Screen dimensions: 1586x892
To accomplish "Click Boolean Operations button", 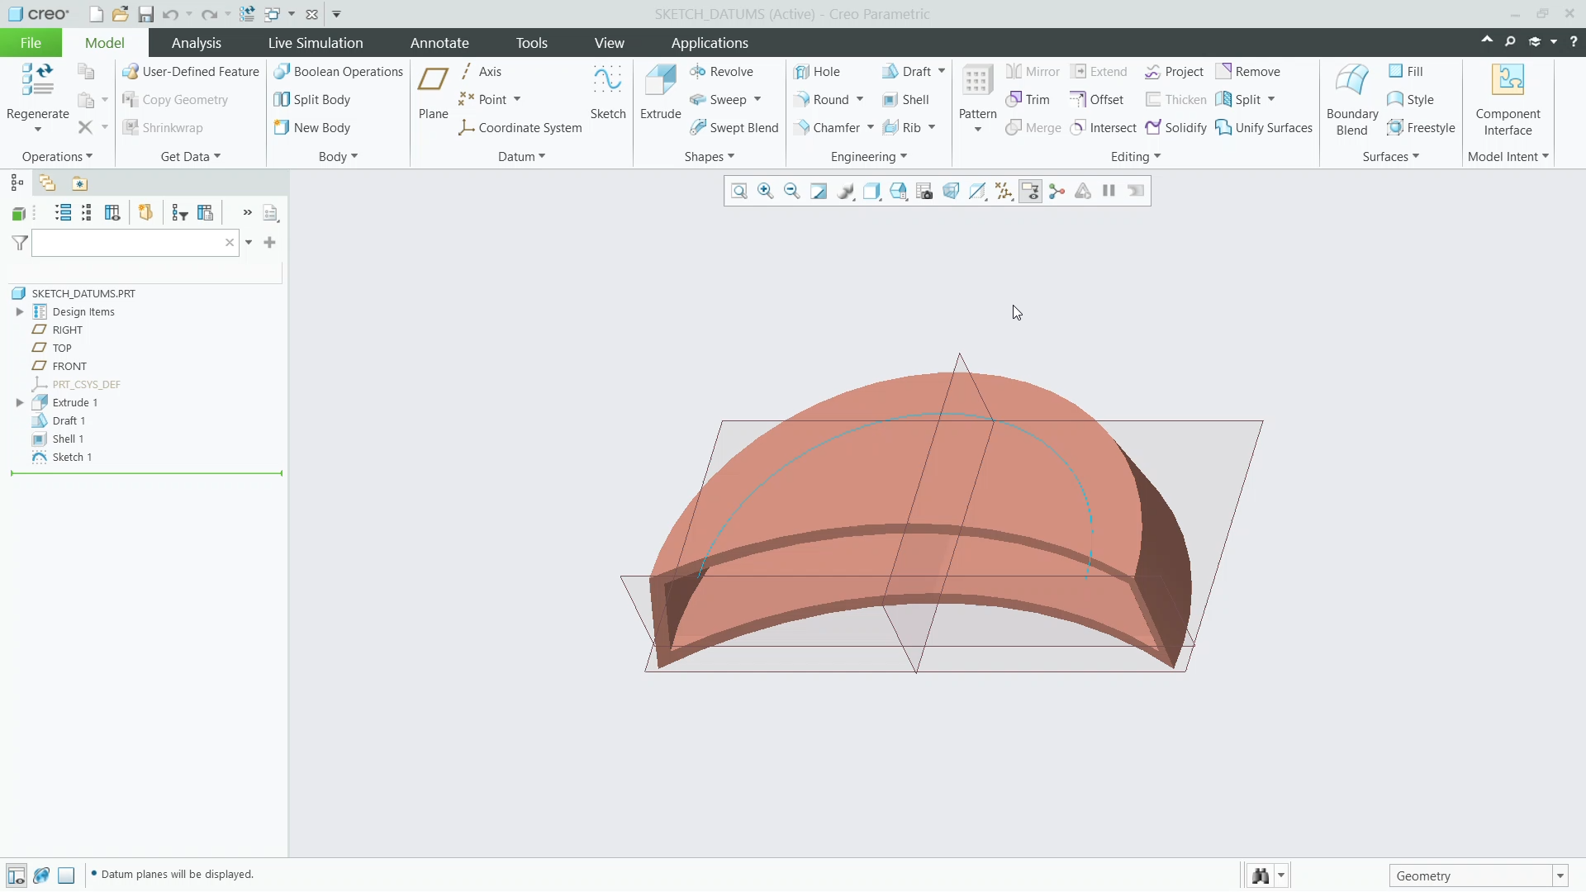I will 339,72.
